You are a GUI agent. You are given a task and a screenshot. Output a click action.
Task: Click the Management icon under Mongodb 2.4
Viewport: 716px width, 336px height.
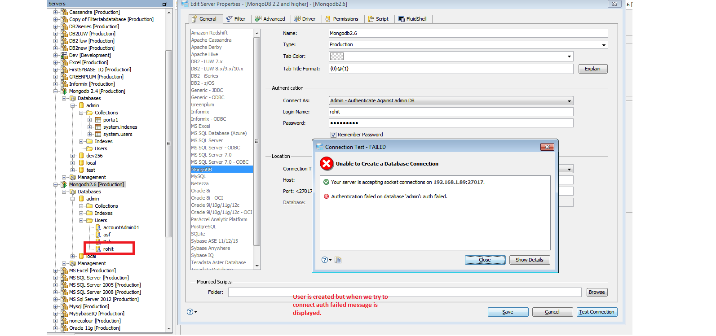coord(73,177)
